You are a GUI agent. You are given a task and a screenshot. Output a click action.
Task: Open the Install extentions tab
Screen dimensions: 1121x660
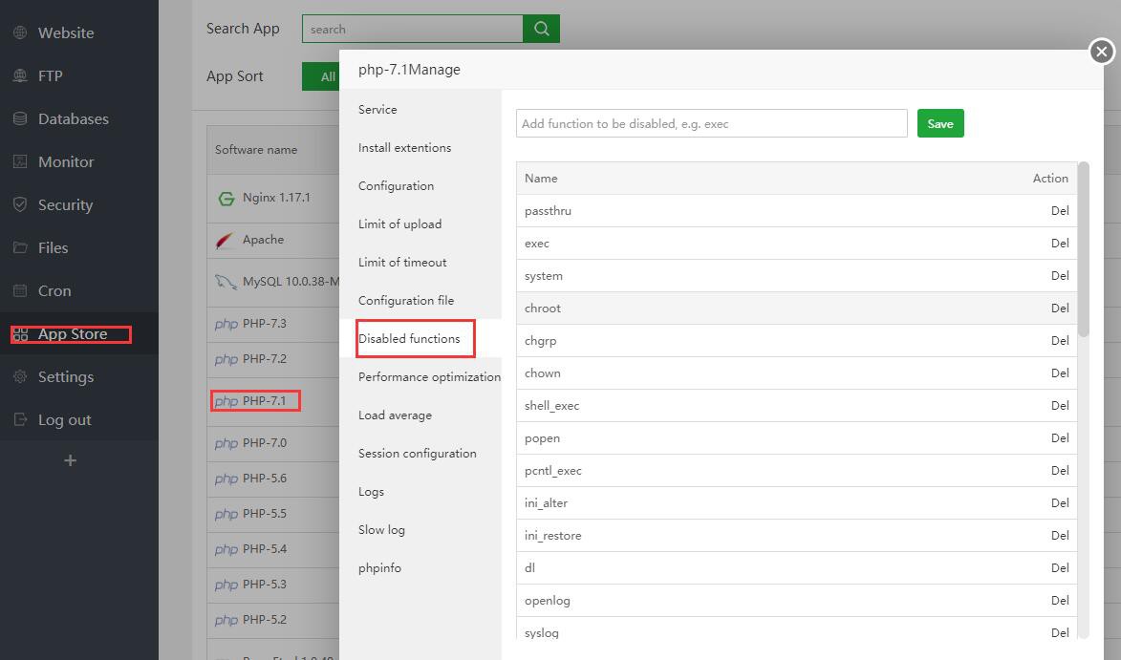pos(404,148)
